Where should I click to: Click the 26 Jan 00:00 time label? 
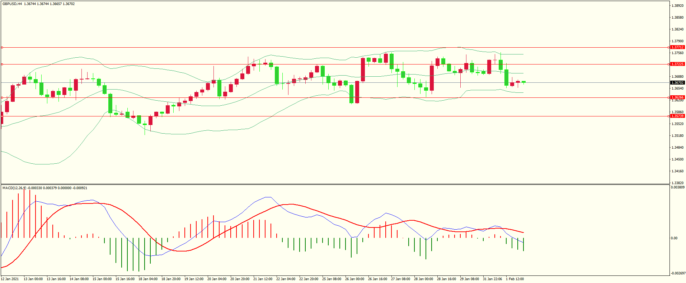(x=354, y=279)
